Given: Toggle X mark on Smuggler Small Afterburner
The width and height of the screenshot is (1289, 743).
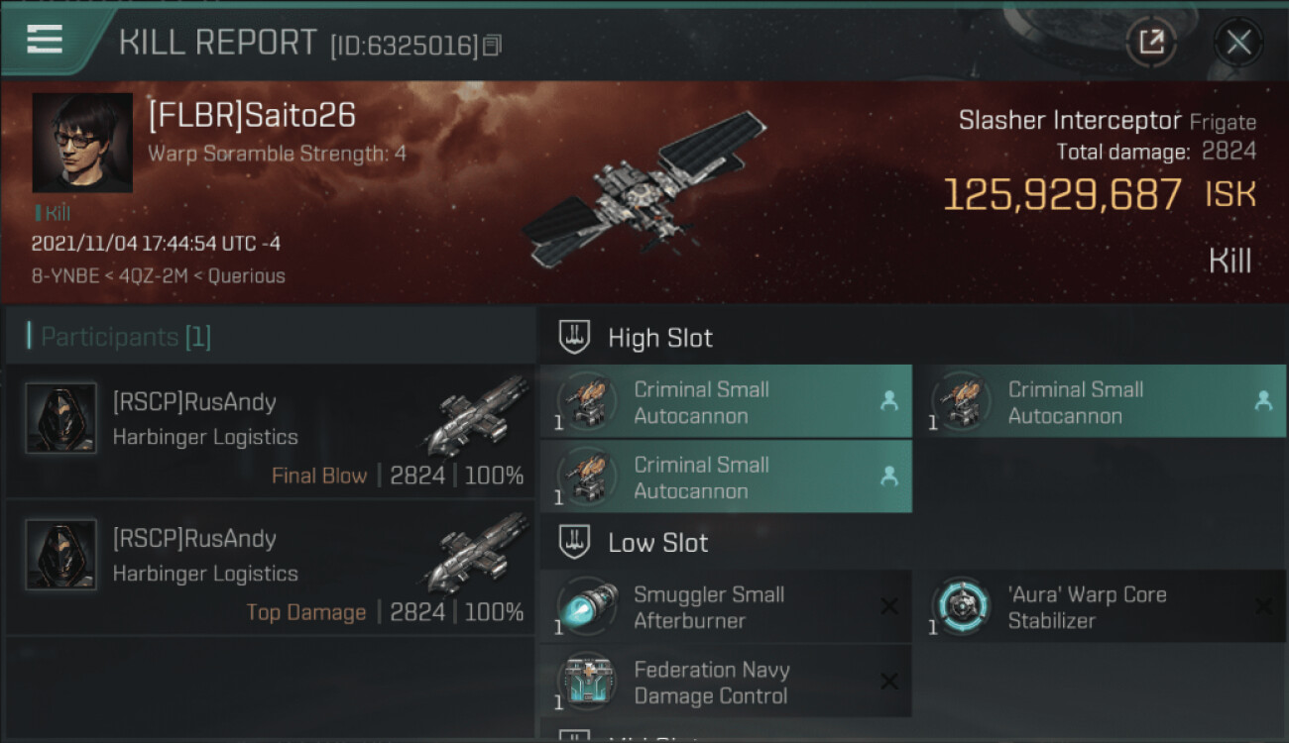Looking at the screenshot, I should pos(889,606).
